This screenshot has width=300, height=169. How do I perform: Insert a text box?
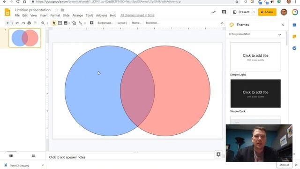(60, 23)
